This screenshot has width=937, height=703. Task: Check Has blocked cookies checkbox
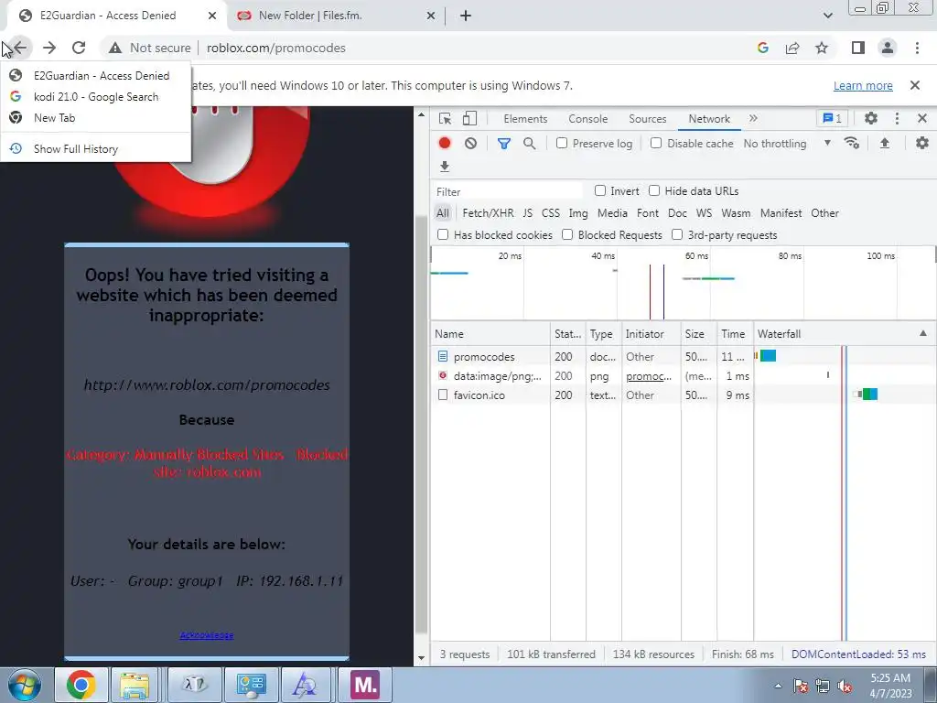443,234
